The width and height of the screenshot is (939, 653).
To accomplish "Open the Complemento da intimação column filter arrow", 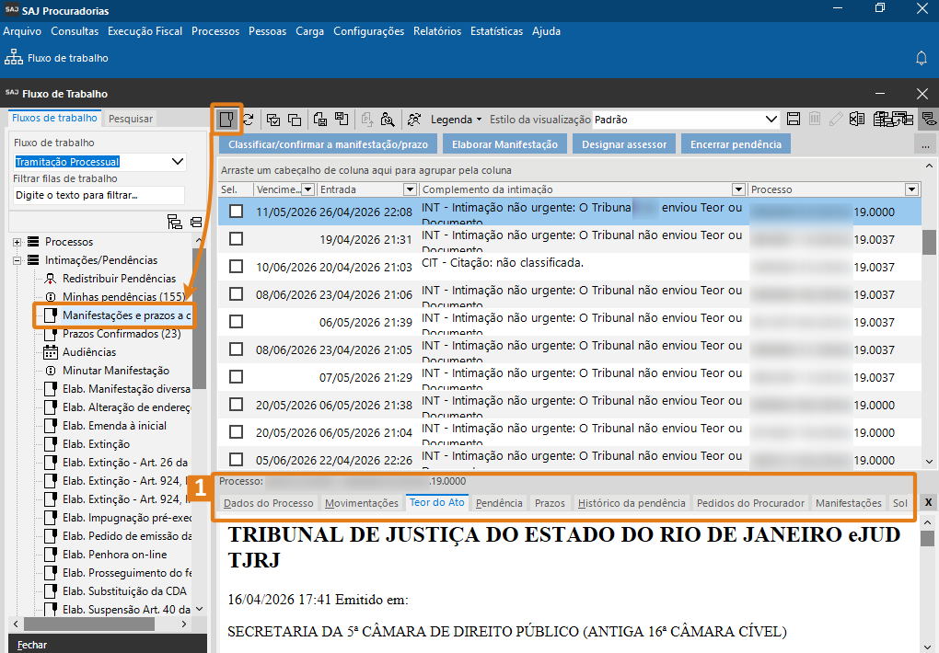I will tap(738, 189).
